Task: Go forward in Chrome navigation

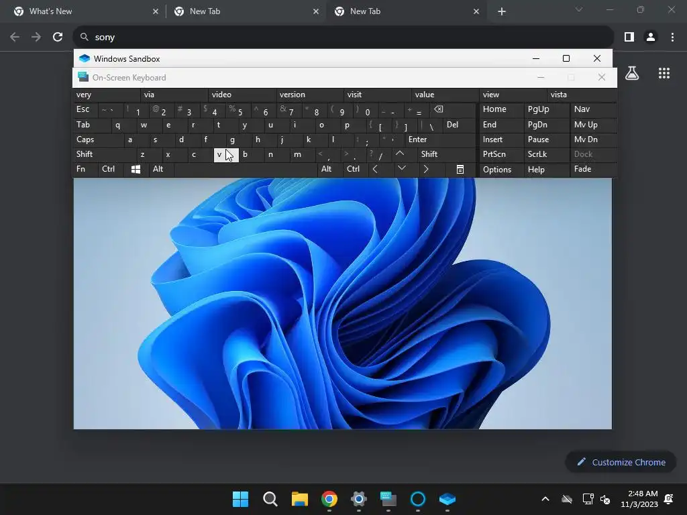Action: tap(36, 38)
